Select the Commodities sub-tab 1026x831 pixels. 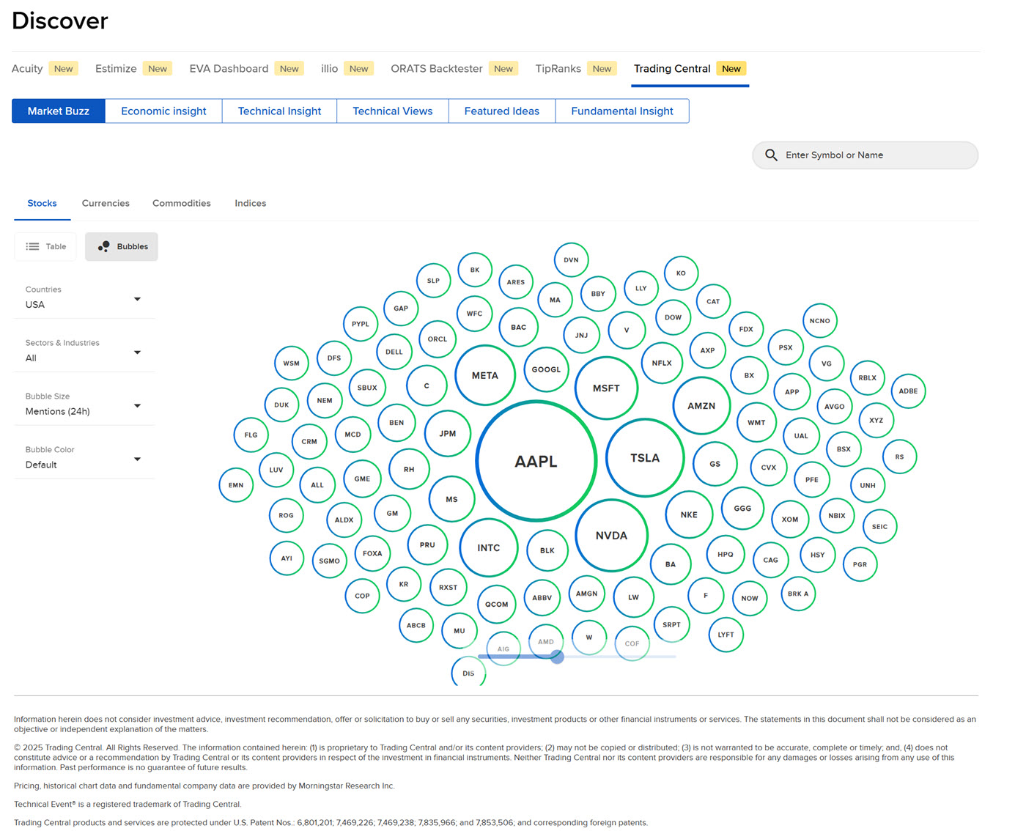[x=182, y=204]
